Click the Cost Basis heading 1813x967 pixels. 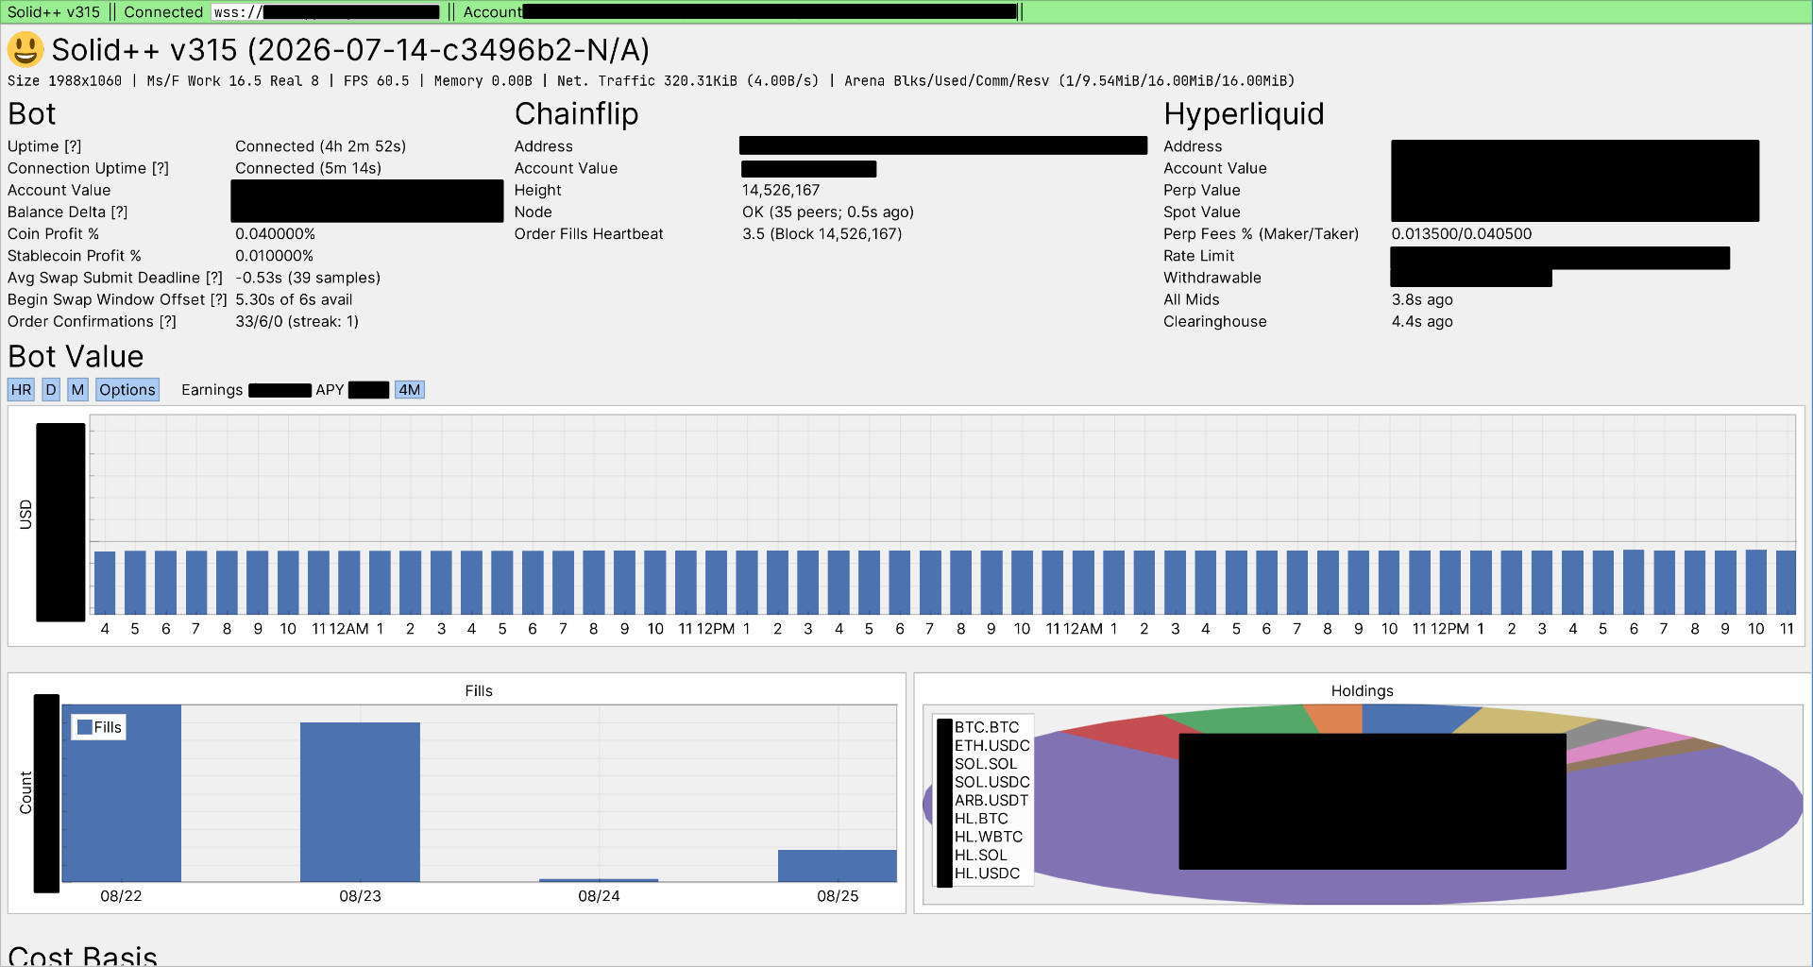82,956
